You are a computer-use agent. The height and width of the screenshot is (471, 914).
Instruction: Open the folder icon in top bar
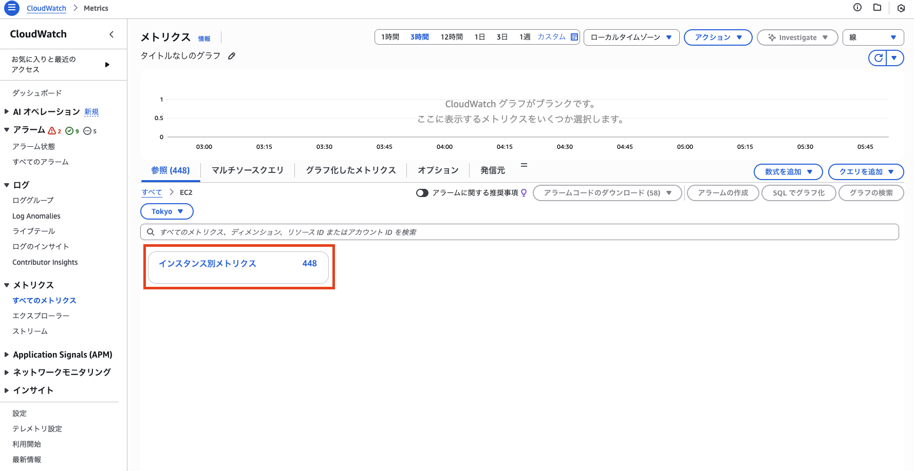click(x=878, y=7)
